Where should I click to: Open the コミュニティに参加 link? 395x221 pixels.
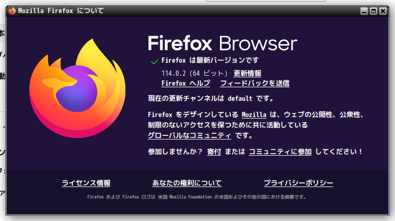(x=280, y=152)
